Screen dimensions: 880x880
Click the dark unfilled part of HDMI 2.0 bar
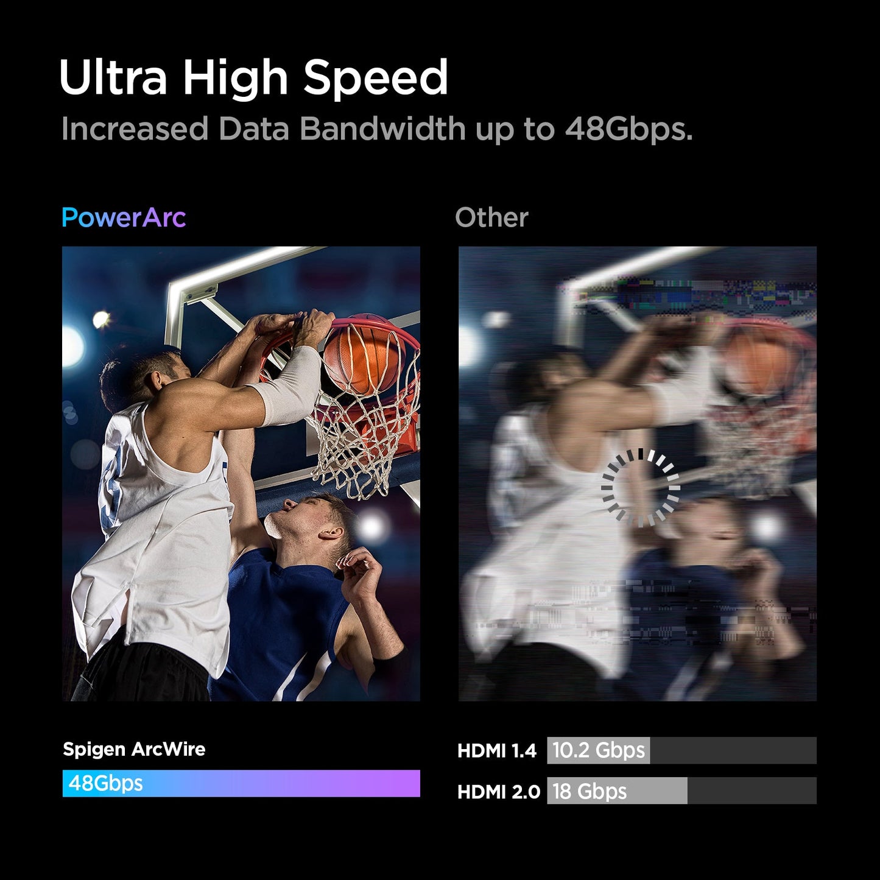(x=752, y=790)
